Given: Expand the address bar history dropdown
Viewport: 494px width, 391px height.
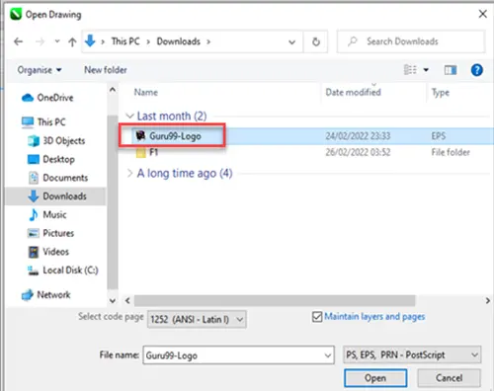Looking at the screenshot, I should (x=291, y=42).
